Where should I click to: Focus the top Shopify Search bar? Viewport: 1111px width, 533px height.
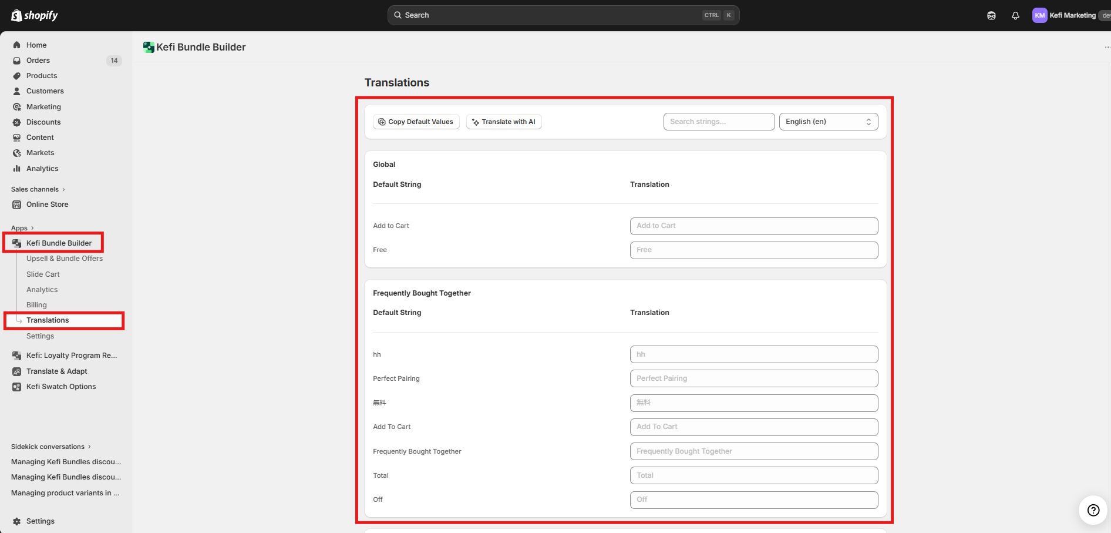pos(563,15)
